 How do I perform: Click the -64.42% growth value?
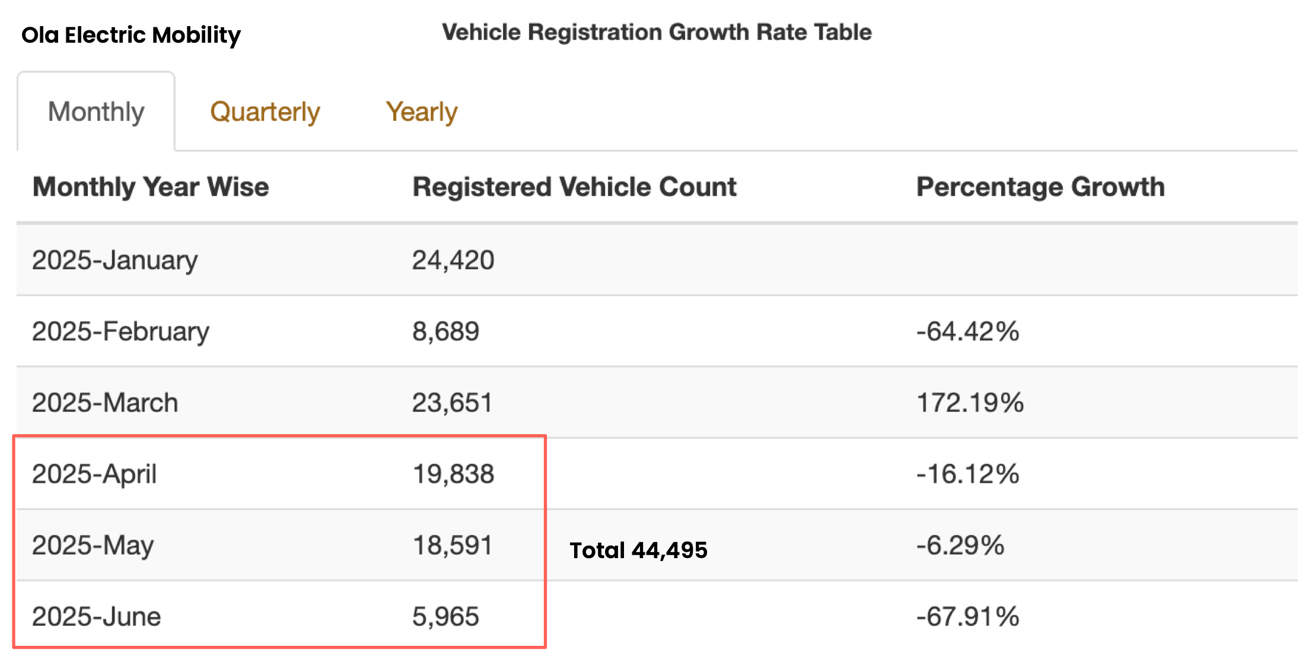(967, 331)
